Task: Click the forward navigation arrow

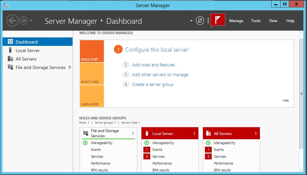Action: [x=24, y=20]
